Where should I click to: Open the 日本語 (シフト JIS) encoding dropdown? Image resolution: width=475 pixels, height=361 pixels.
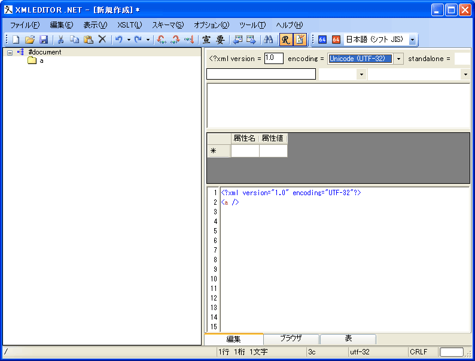pos(412,40)
